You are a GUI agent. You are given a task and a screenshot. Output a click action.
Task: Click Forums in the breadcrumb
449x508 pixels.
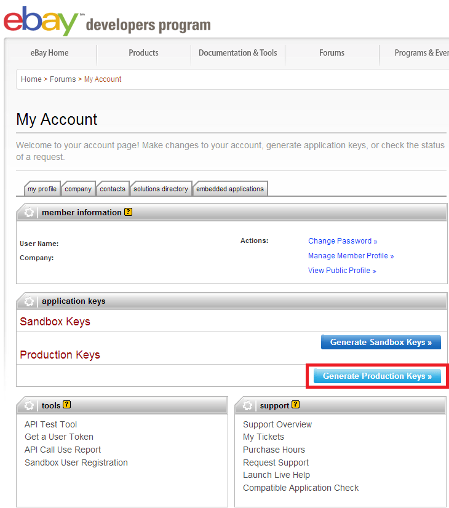click(63, 79)
